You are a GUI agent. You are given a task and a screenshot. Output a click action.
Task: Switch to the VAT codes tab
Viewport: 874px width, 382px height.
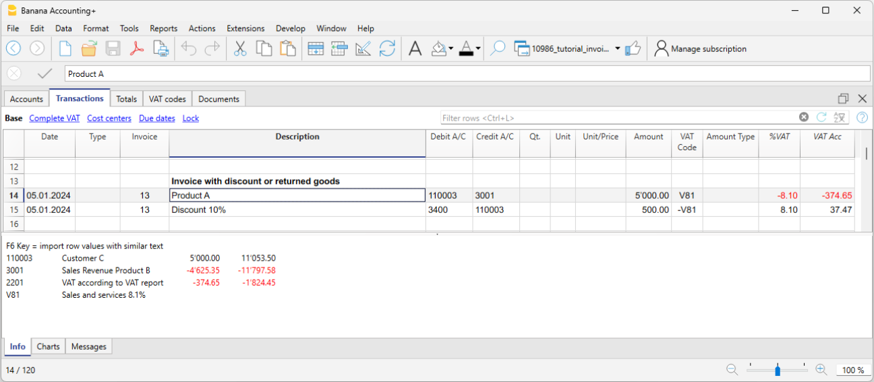coord(167,99)
